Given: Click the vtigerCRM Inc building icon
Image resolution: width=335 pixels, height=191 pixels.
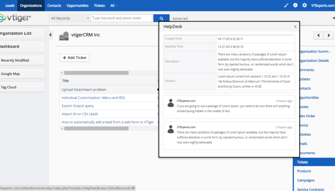Looking at the screenshot, I should point(64,36).
